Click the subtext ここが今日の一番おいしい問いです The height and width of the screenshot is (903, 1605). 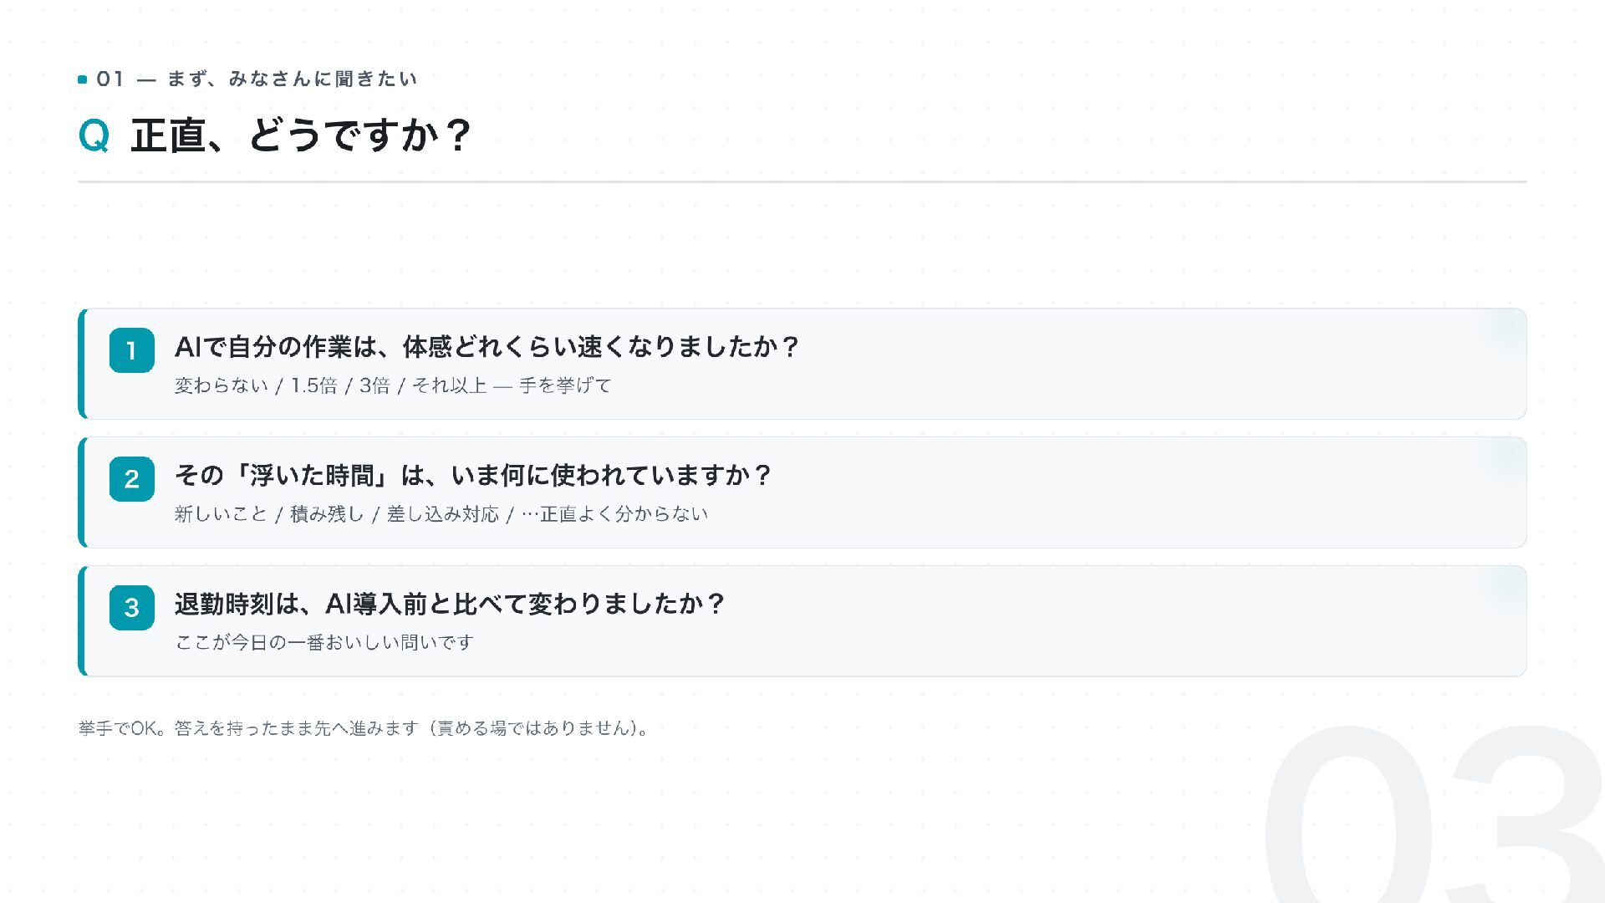point(324,642)
